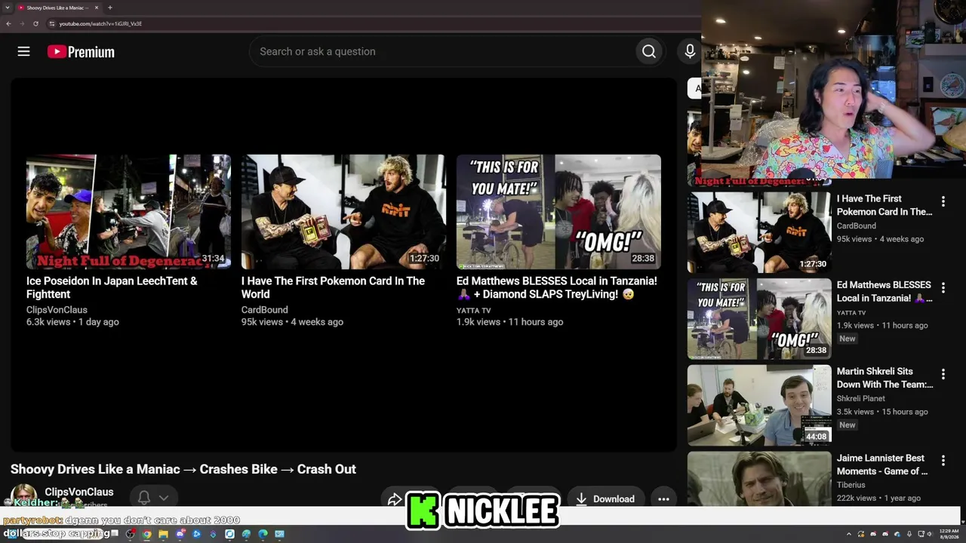
Task: Open taskbar clock showing 12:29 AM
Action: click(x=948, y=534)
